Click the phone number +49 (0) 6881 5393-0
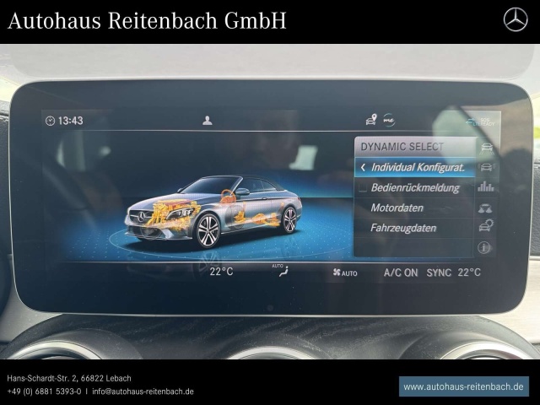This screenshot has height=405, width=540. click(44, 391)
